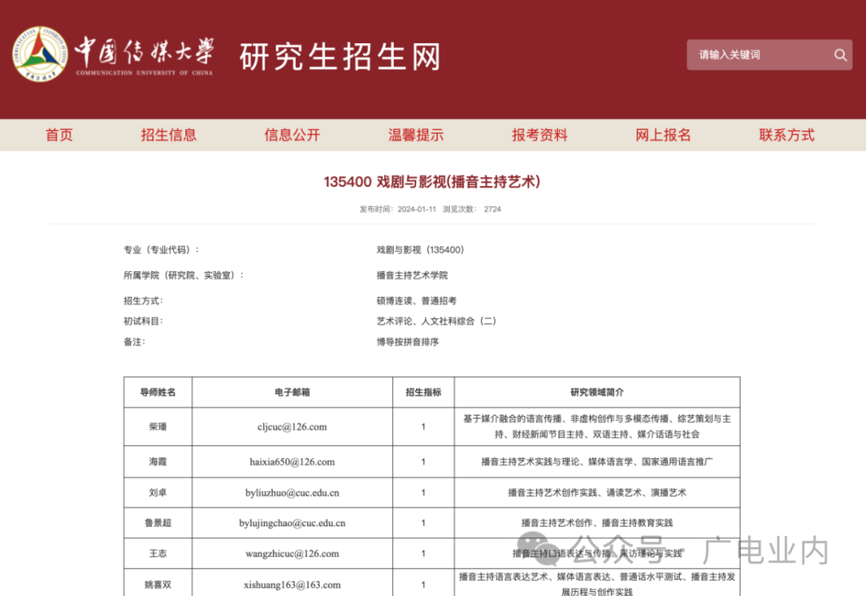Select the 信息公开 menu item
866x596 pixels.
click(x=290, y=135)
